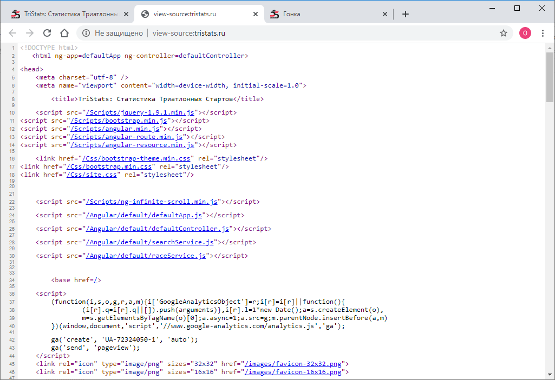
Task: Open the Chrome three-dot menu
Action: pos(543,33)
